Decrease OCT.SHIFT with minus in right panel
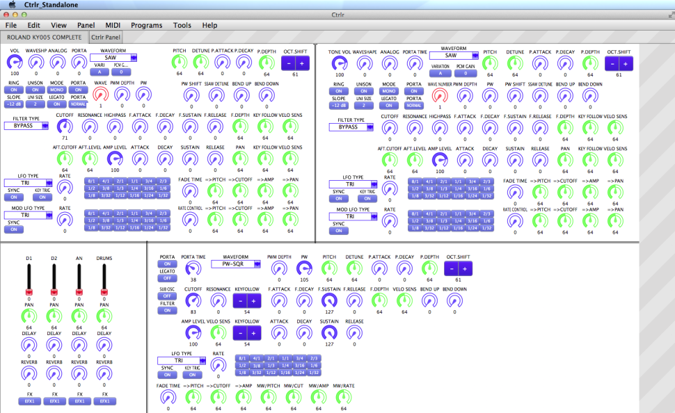The width and height of the screenshot is (675, 413). point(612,64)
